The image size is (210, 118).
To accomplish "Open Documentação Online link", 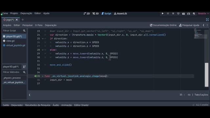I will pos(163,25).
